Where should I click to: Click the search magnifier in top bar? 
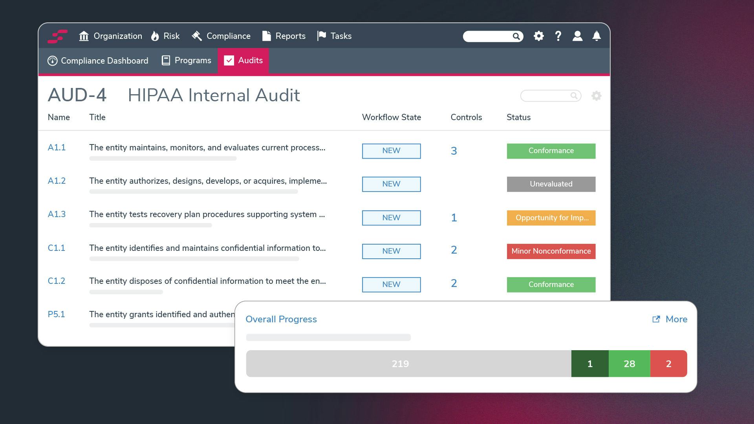click(x=516, y=37)
